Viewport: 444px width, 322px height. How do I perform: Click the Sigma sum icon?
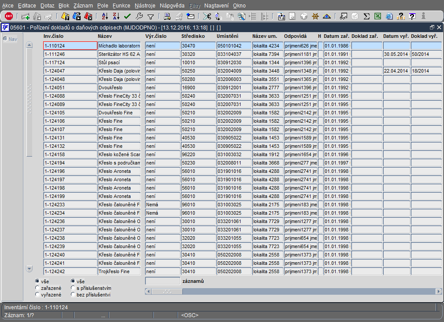coord(366,17)
